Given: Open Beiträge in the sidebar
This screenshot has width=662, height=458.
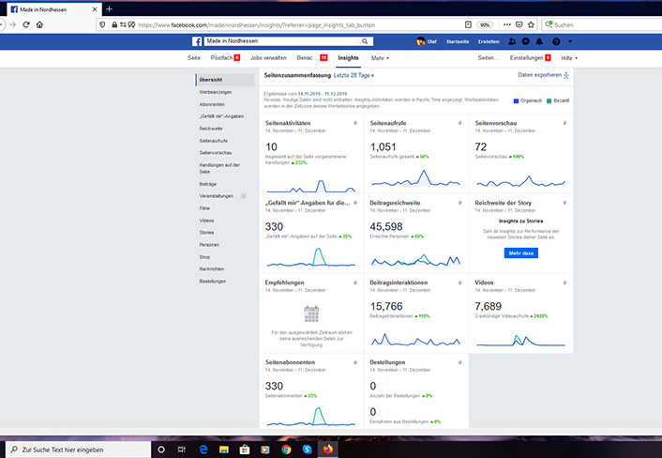Looking at the screenshot, I should (208, 184).
